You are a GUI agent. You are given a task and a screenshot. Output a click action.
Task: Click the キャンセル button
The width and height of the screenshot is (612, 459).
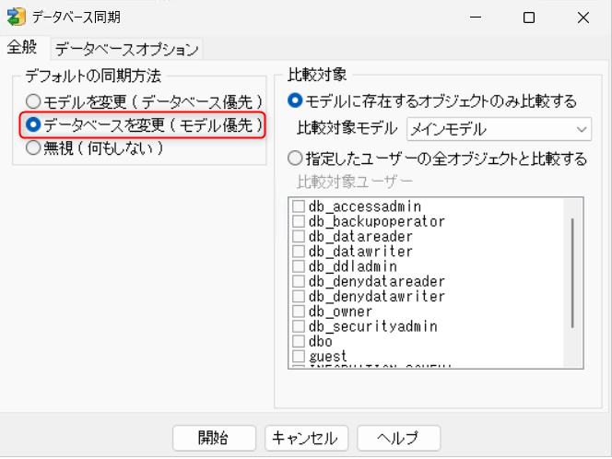click(x=306, y=438)
